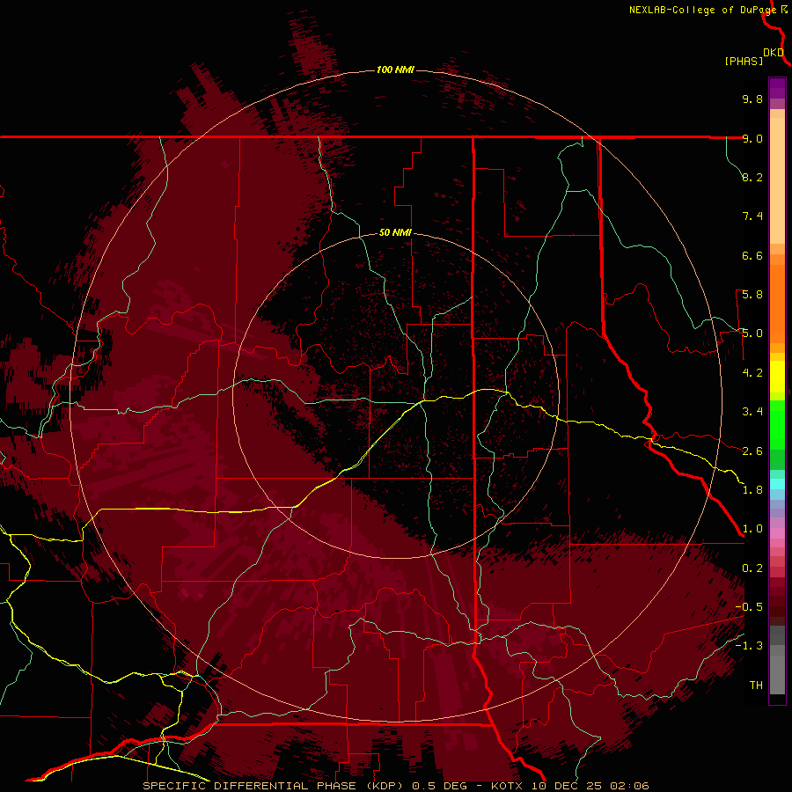This screenshot has width=792, height=792.
Task: Click the 5.8 scale value
Action: (752, 295)
